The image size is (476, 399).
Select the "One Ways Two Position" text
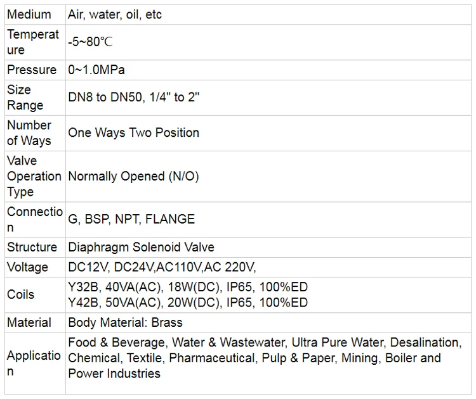[134, 133]
